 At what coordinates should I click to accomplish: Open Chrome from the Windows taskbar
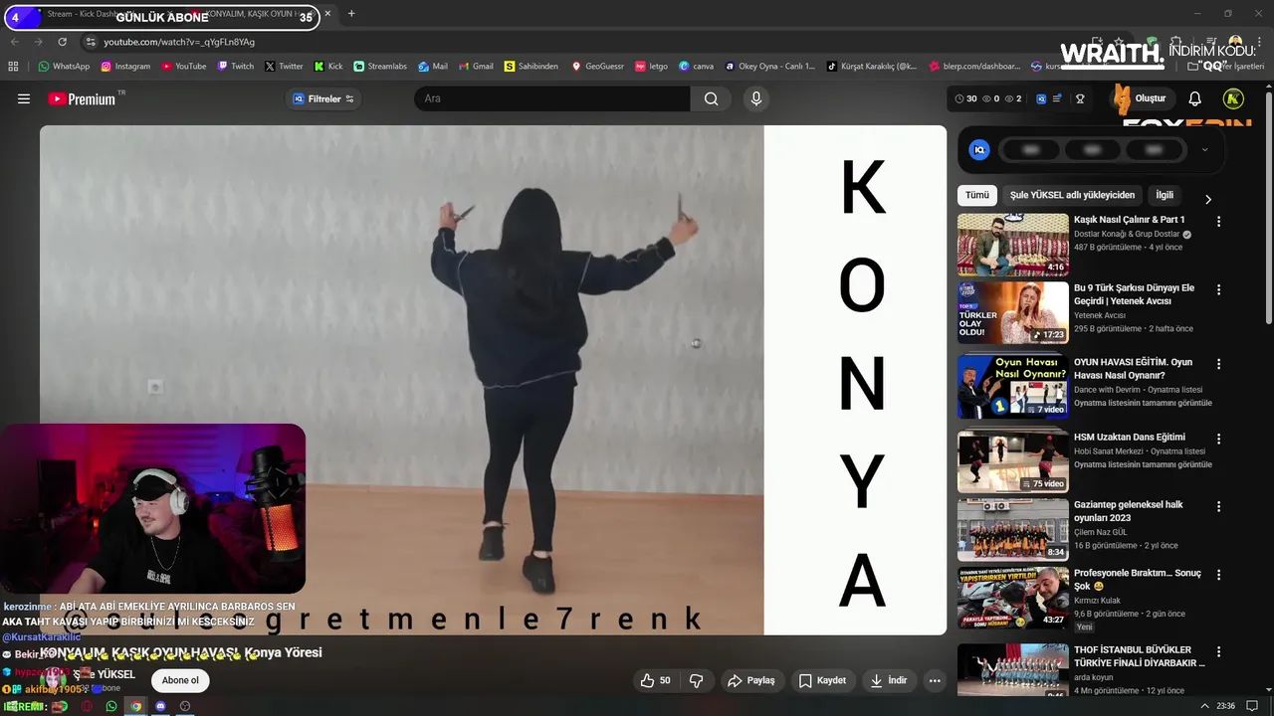(x=136, y=706)
